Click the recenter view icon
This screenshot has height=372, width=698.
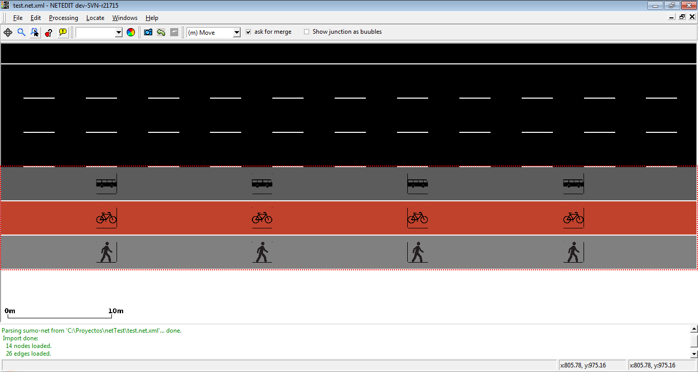click(x=8, y=32)
